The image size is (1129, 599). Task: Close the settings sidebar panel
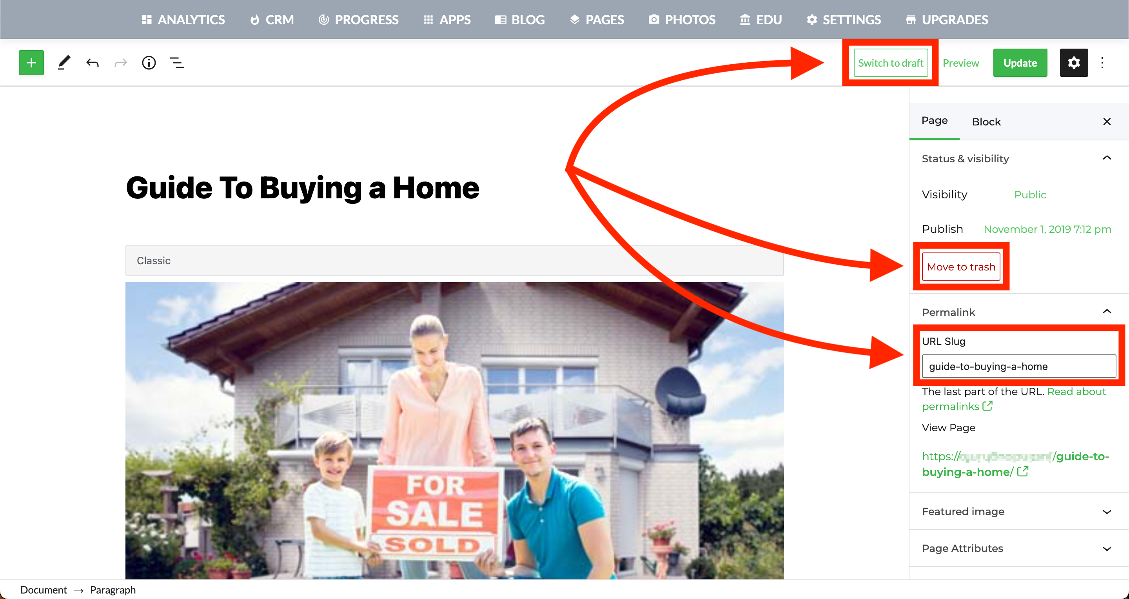[x=1107, y=122]
